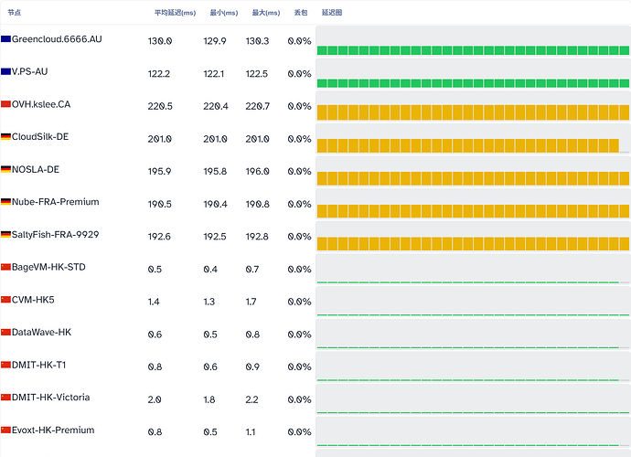The width and height of the screenshot is (631, 457).
Task: Click NOSLA-DE yellow latency chart
Action: (x=473, y=172)
